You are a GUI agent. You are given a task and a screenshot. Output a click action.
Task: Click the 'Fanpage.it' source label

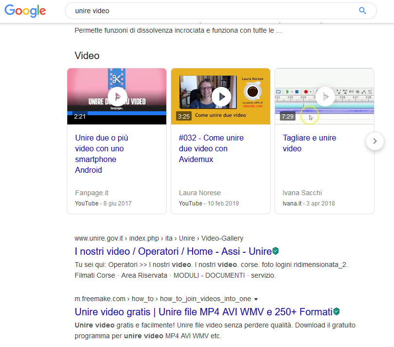[92, 193]
